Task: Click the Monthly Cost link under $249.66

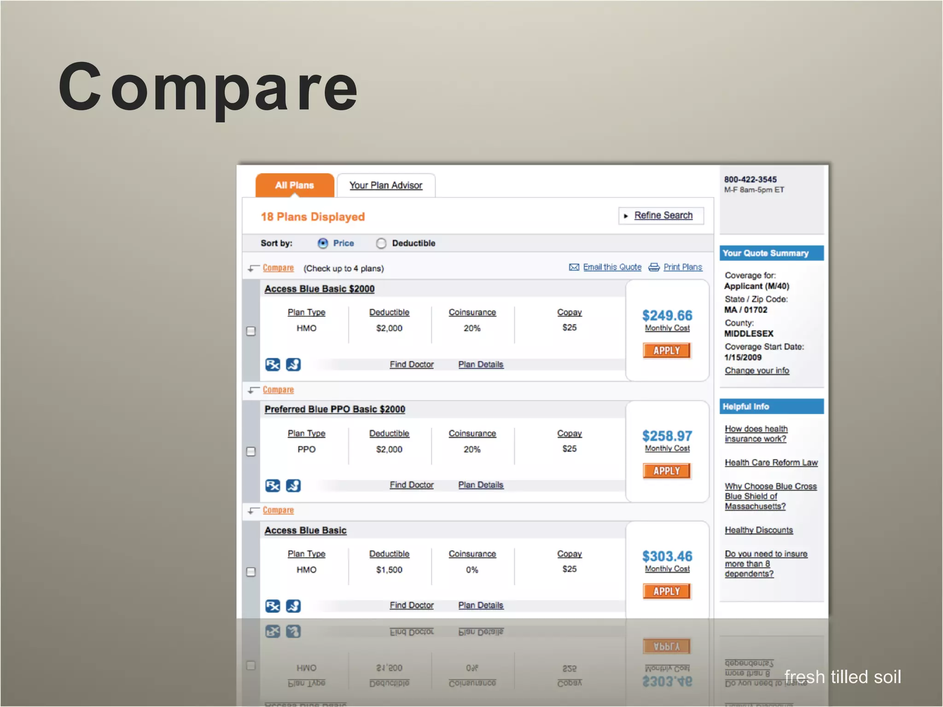Action: 667,328
